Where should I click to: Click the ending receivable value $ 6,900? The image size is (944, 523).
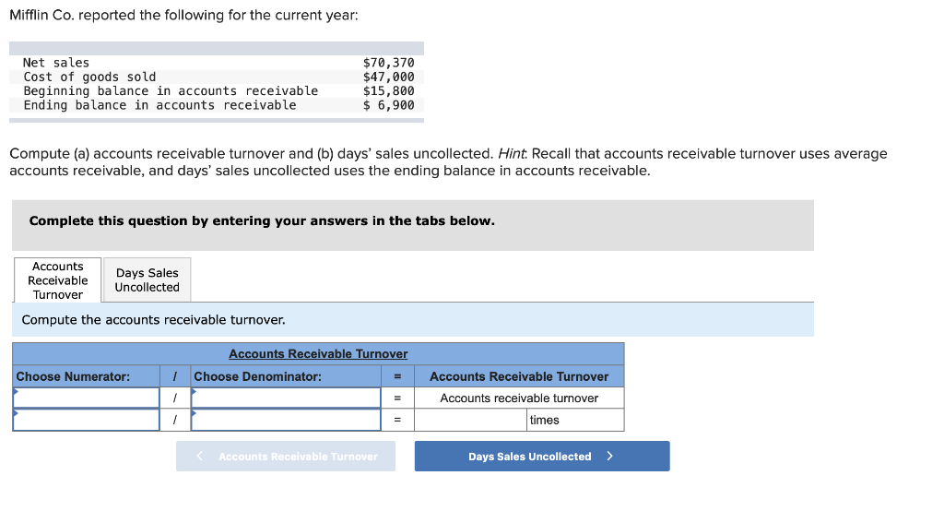click(x=388, y=105)
